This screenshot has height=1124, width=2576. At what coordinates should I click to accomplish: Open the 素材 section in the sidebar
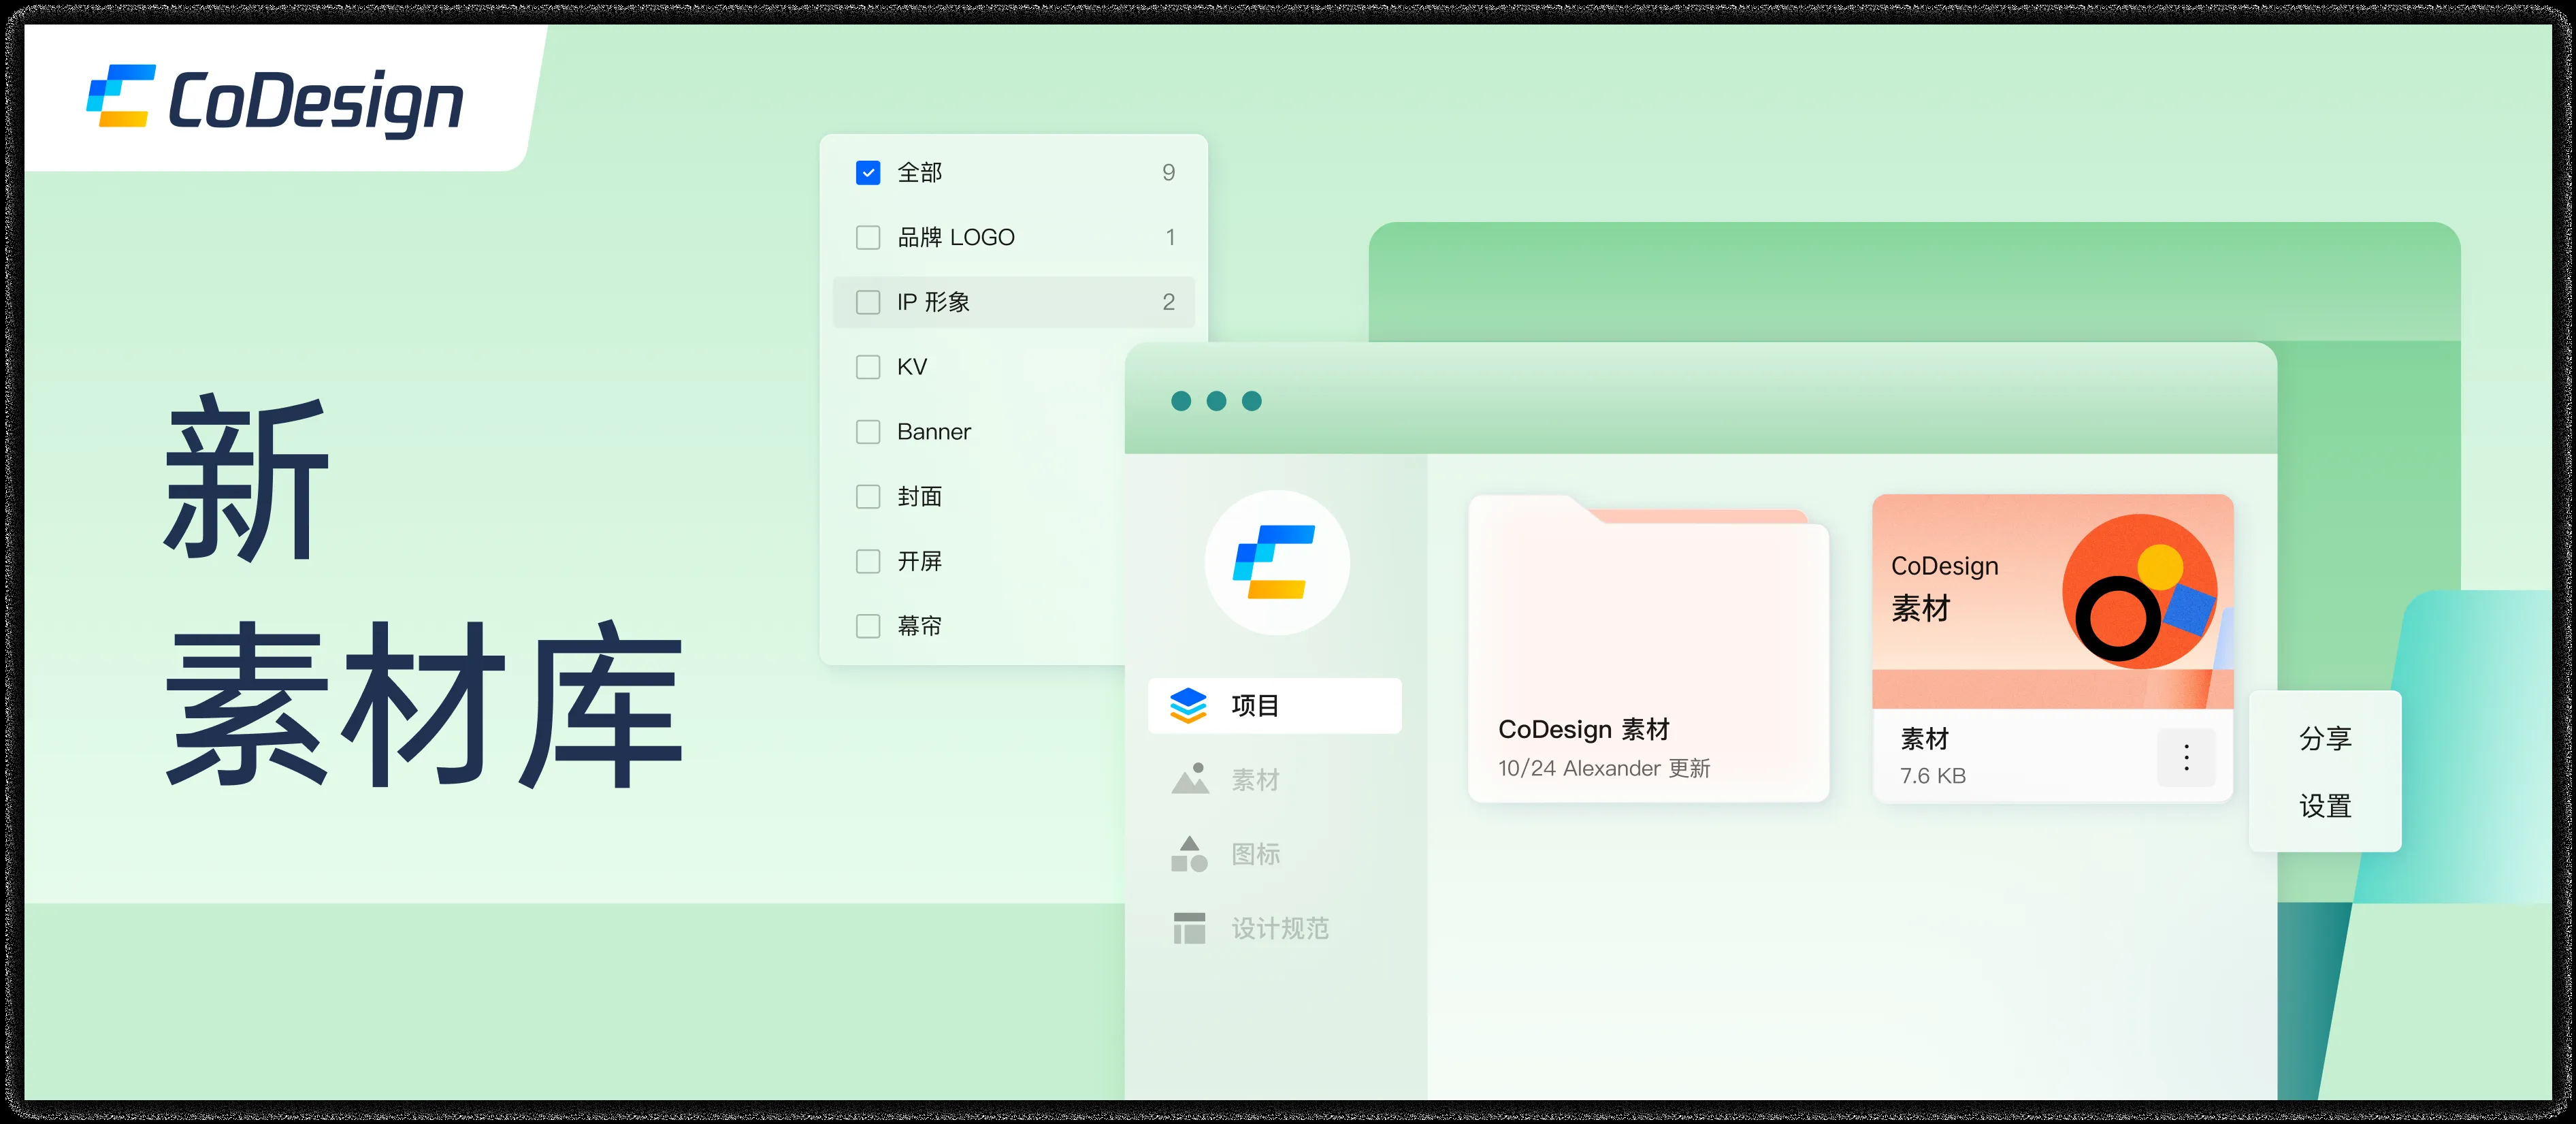click(1255, 780)
